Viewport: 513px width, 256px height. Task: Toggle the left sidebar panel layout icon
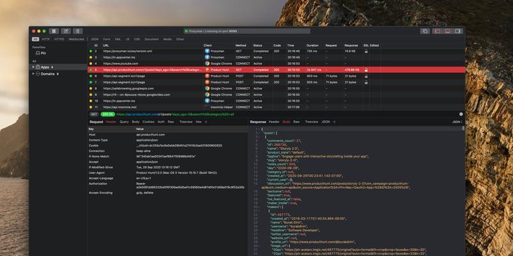[x=437, y=31]
